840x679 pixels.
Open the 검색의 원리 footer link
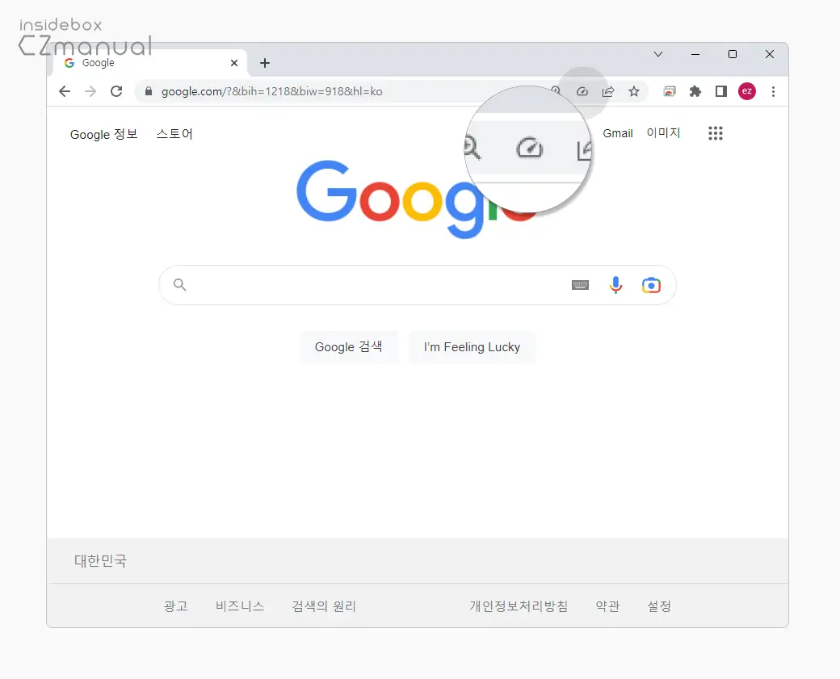tap(324, 606)
